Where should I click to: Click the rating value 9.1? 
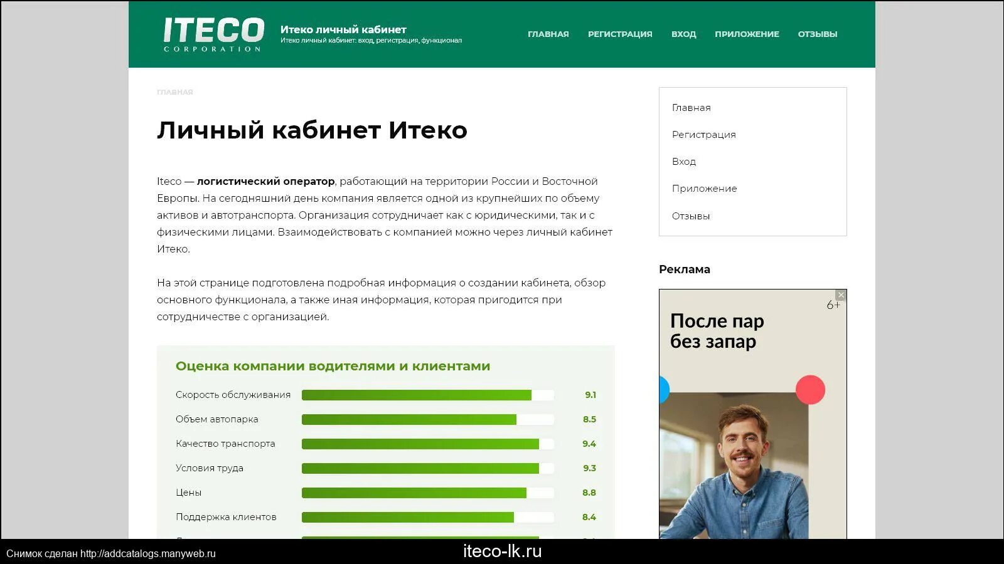590,395
